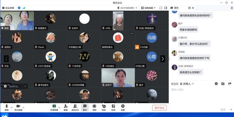Viewport: 234px width, 117px height.
Task: Expand audio options arrow beside 静音
Action: tap(11, 107)
